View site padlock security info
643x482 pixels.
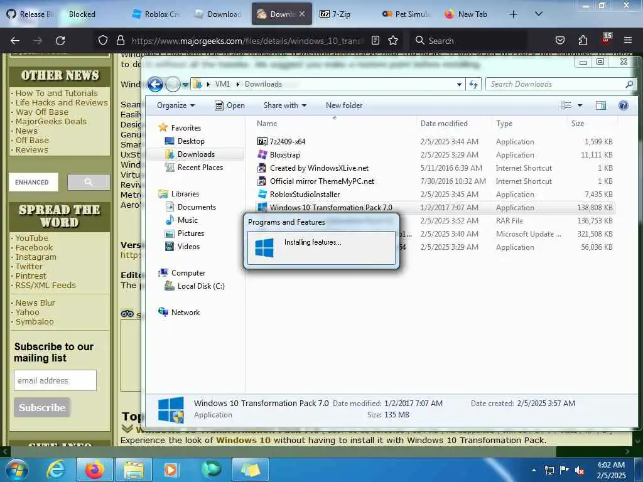(120, 40)
